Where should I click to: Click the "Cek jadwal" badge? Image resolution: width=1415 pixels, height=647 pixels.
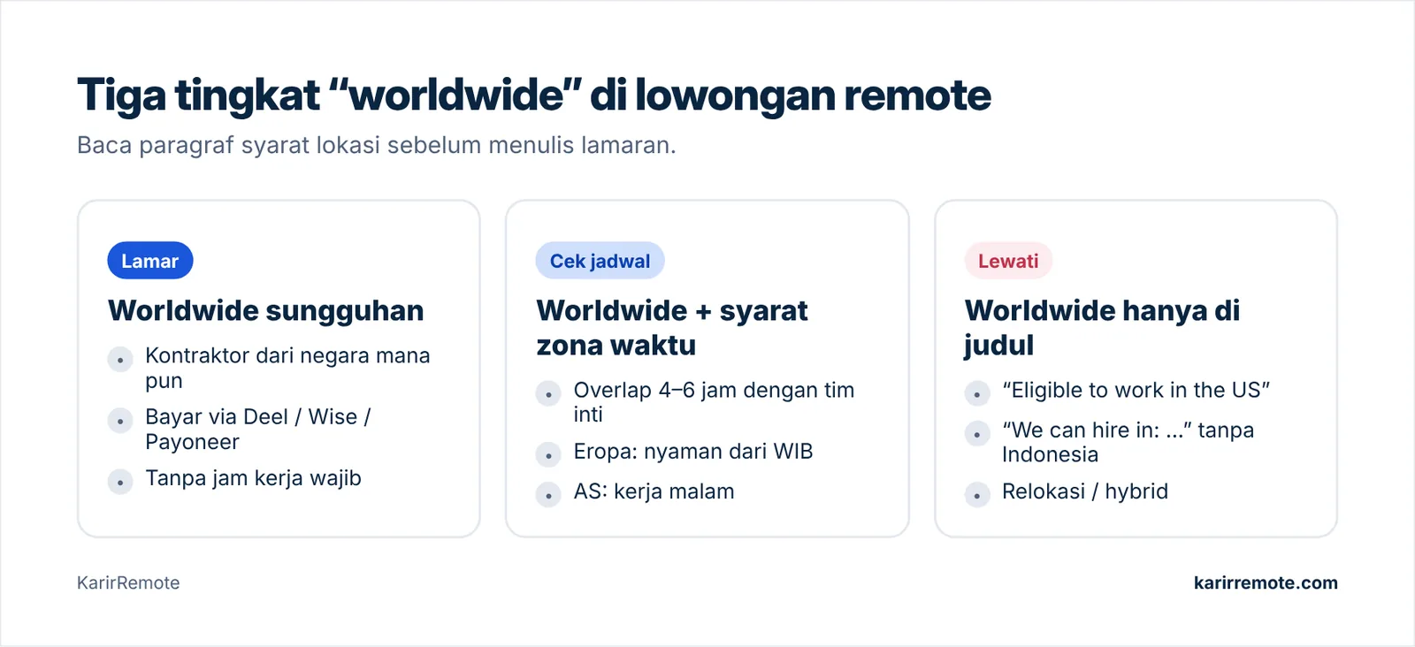click(x=600, y=261)
